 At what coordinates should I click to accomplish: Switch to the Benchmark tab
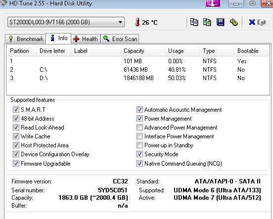26,39
